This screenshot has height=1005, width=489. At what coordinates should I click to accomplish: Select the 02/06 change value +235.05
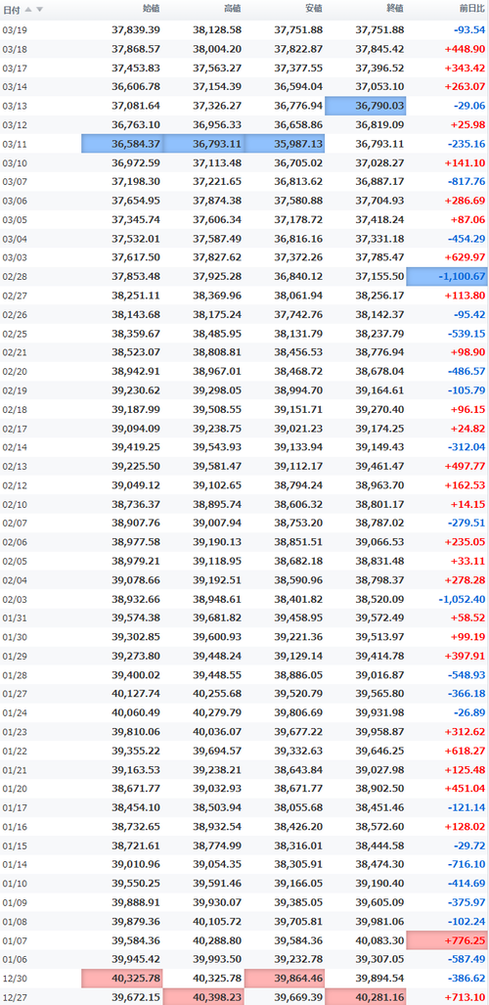[x=465, y=543]
